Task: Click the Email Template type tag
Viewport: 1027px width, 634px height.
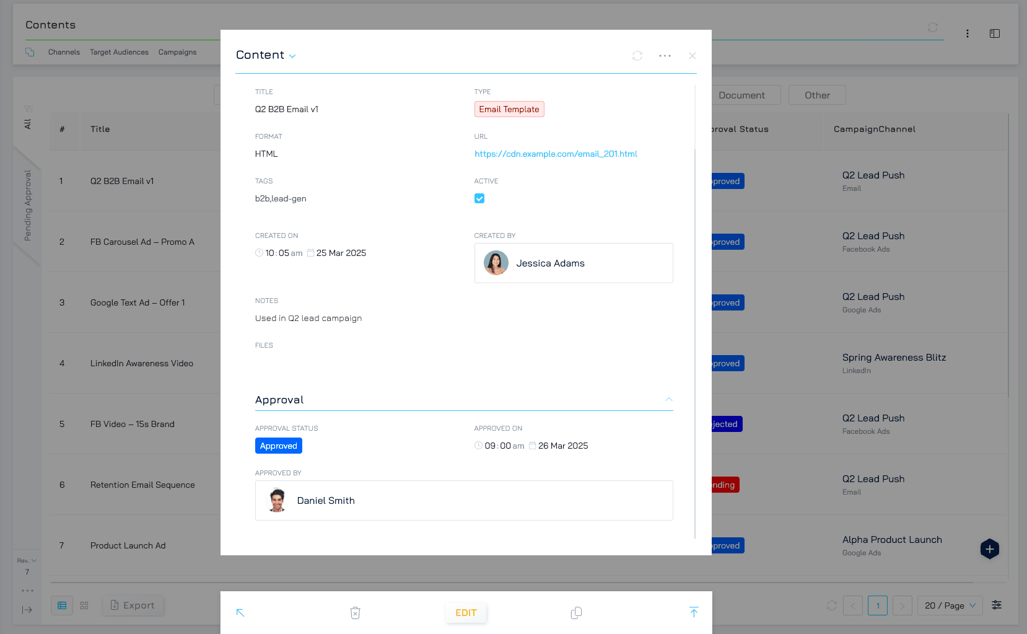Action: [x=509, y=109]
